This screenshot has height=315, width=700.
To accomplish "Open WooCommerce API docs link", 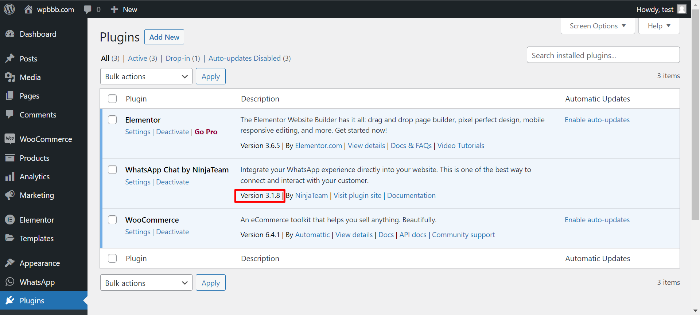I will [x=413, y=235].
